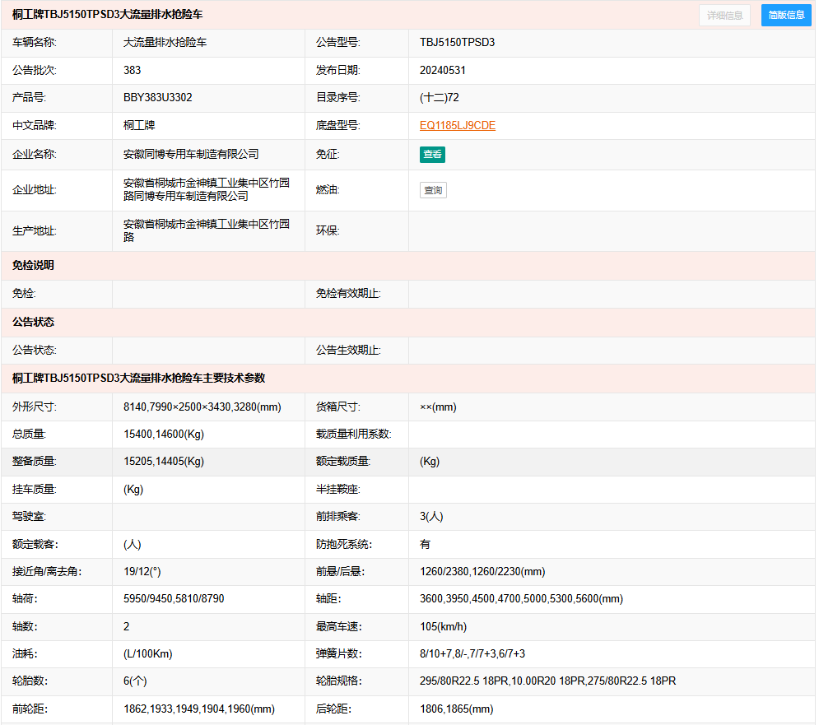Select the curb weight value 15205,14405(Kg)
This screenshot has width=819, height=725.
coord(164,462)
